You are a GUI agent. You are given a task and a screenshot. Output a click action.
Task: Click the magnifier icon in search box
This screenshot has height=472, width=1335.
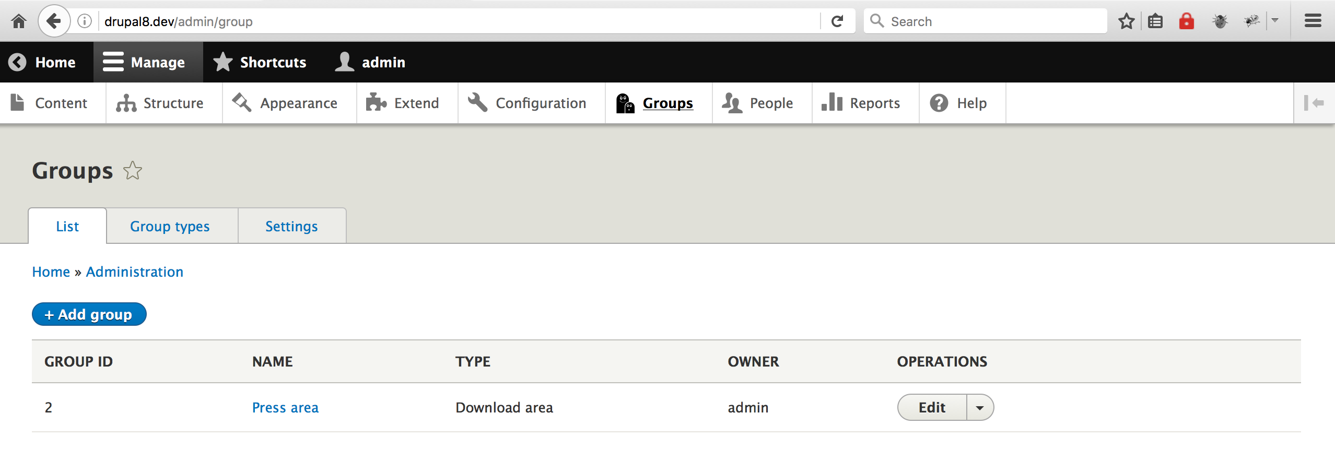click(x=877, y=21)
